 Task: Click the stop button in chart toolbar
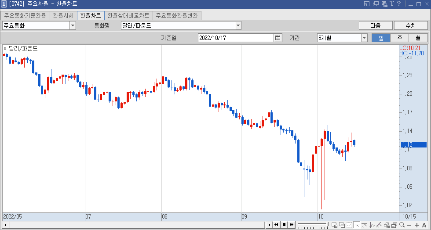pyautogui.click(x=284, y=225)
